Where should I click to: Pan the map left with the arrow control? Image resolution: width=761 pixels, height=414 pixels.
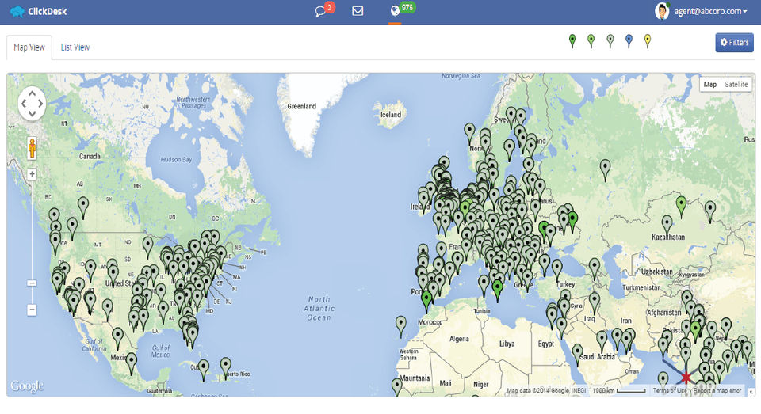(x=23, y=103)
